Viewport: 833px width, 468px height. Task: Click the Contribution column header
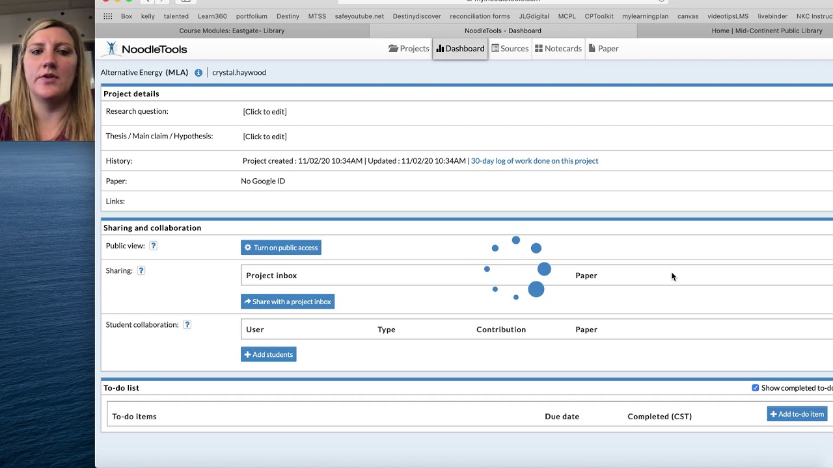tap(501, 330)
